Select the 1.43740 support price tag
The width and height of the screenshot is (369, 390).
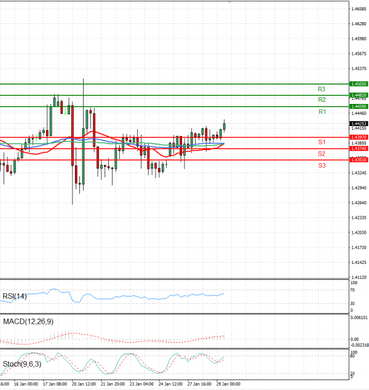coord(359,149)
